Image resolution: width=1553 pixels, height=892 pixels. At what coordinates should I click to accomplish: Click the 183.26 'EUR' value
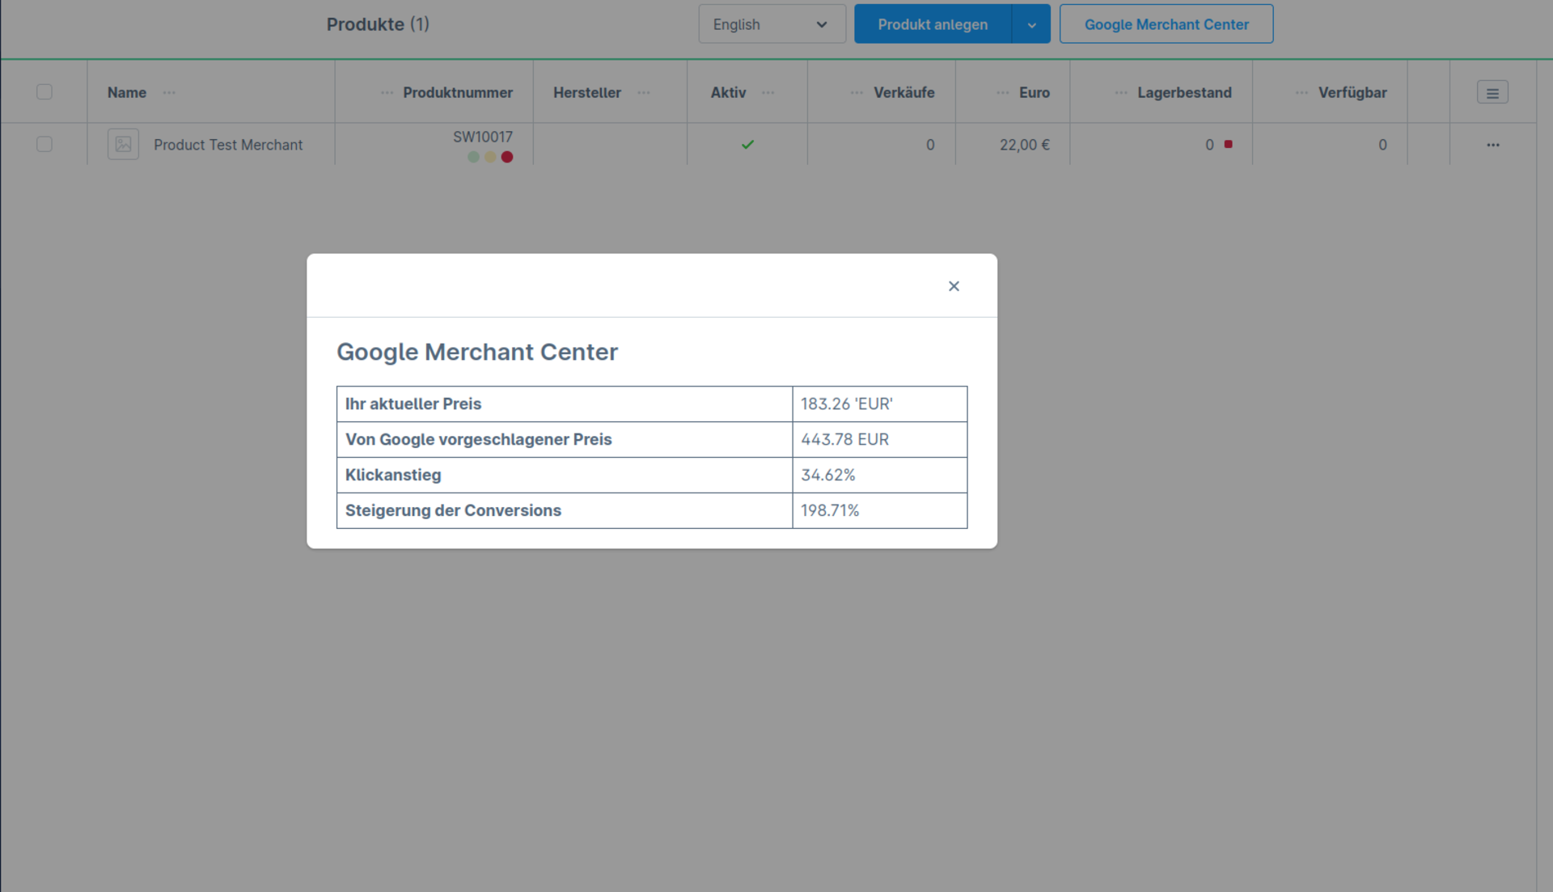click(x=847, y=404)
